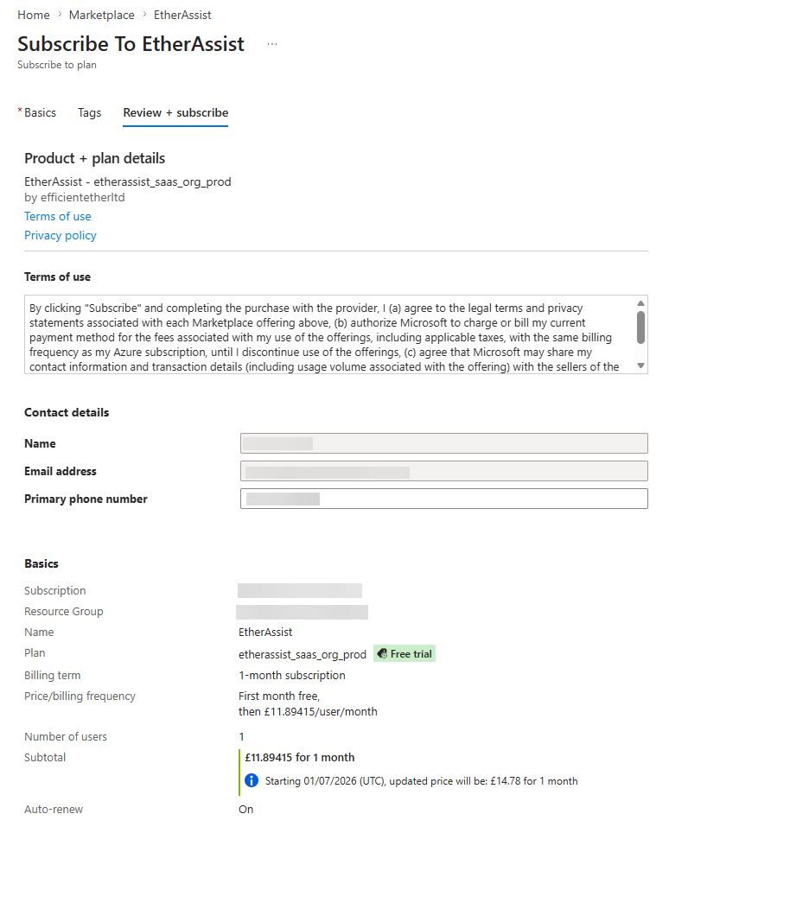Click the terms box scroll up arrow
This screenshot has height=903, width=790.
coord(640,303)
